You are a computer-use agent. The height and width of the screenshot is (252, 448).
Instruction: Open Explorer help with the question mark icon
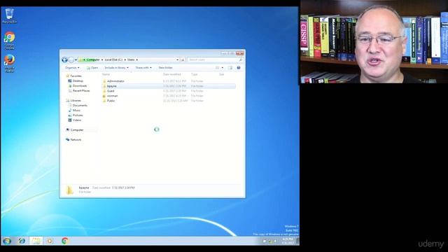click(x=239, y=68)
